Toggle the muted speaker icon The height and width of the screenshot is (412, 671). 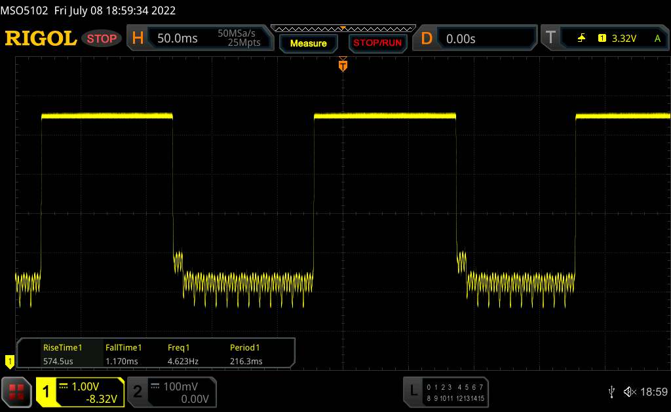click(x=630, y=392)
